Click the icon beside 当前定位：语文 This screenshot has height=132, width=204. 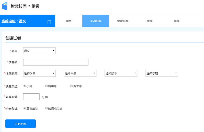(x=49, y=22)
